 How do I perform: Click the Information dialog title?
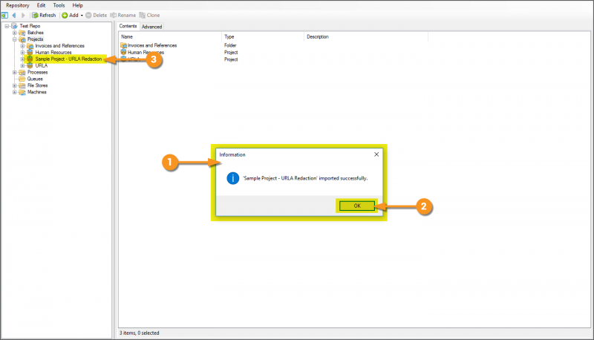(232, 155)
